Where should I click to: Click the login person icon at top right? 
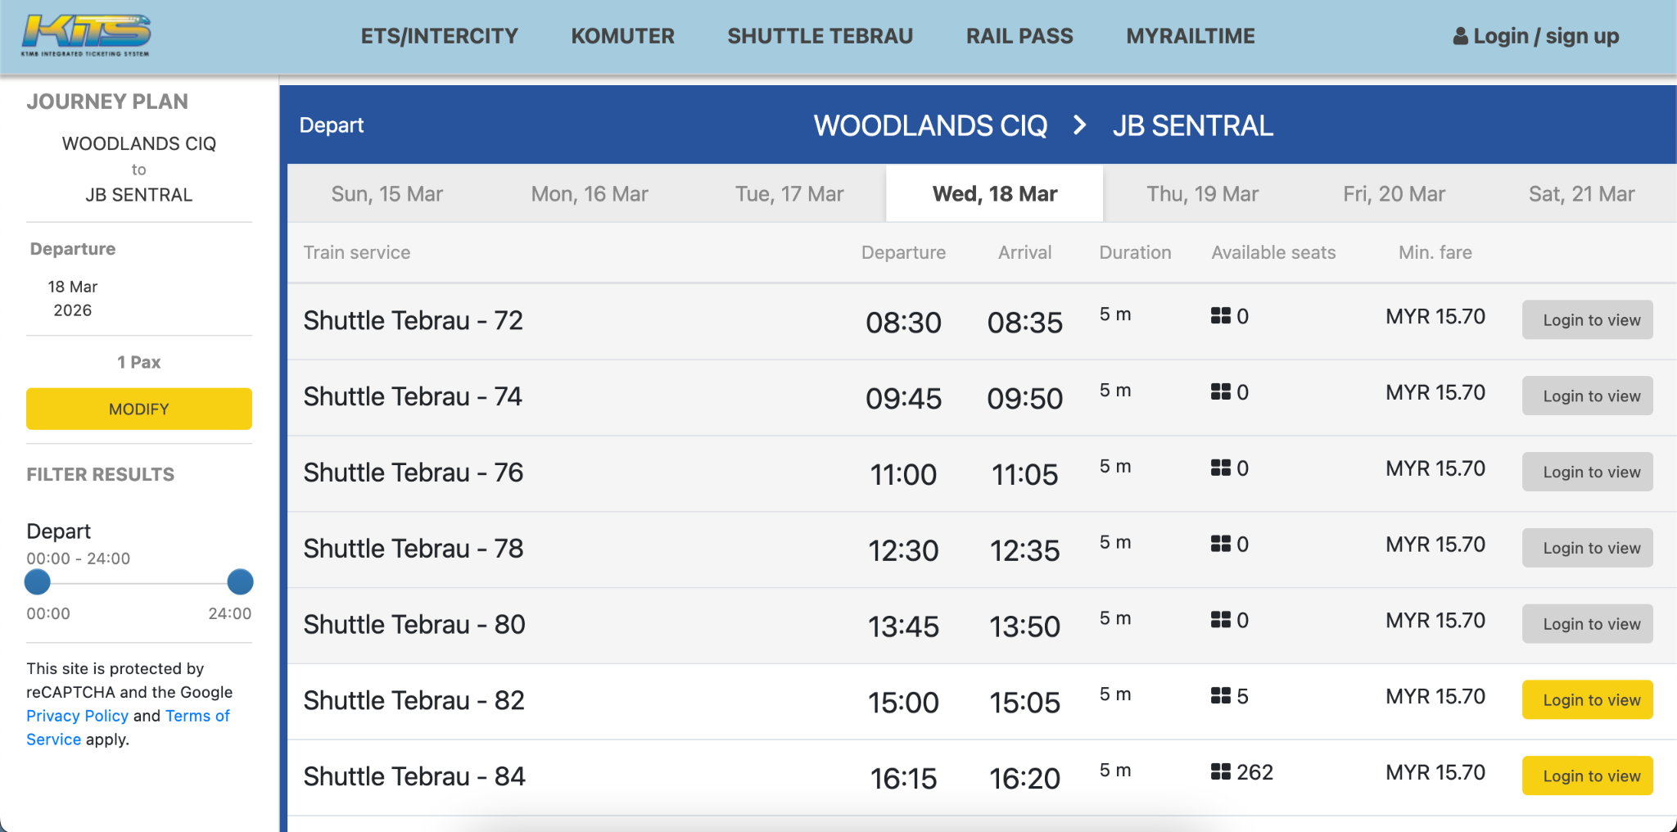tap(1459, 35)
